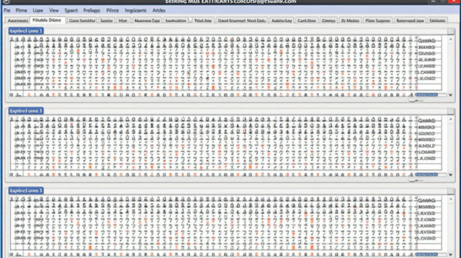The height and width of the screenshot is (258, 461).
Task: Click the down arrow below first panel's scrollbar
Action: (x=450, y=95)
